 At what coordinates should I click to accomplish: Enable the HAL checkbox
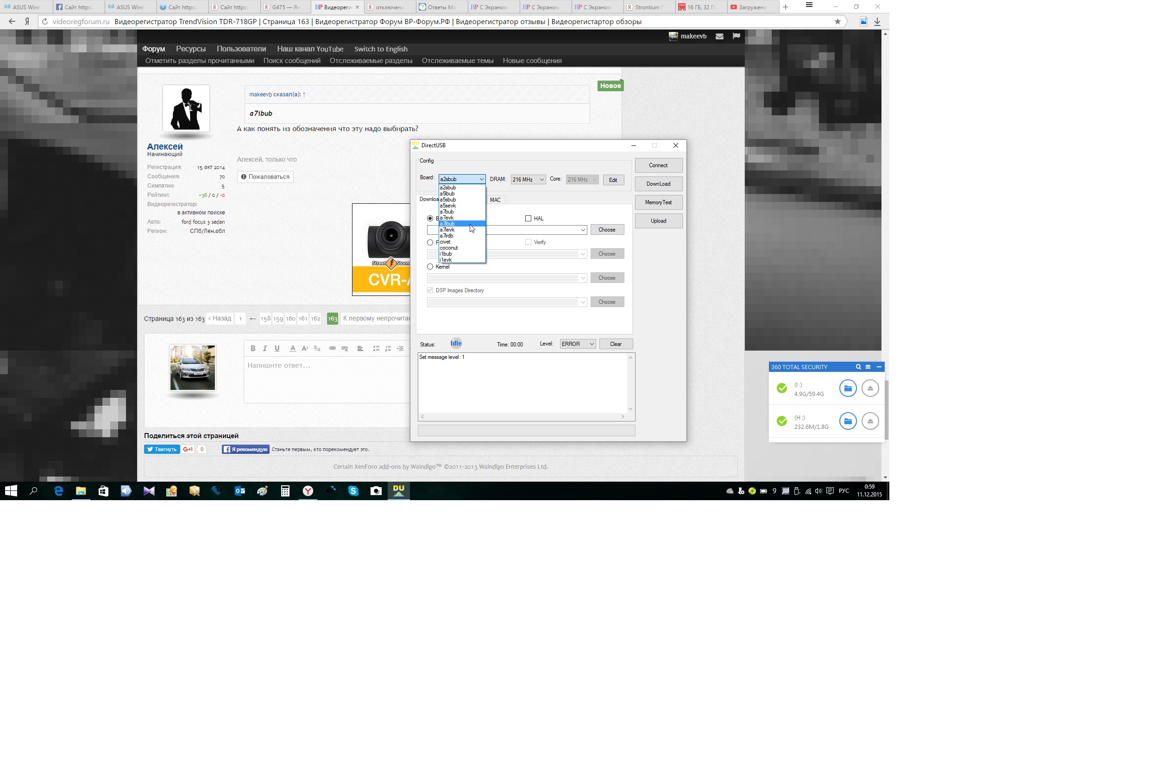(528, 219)
